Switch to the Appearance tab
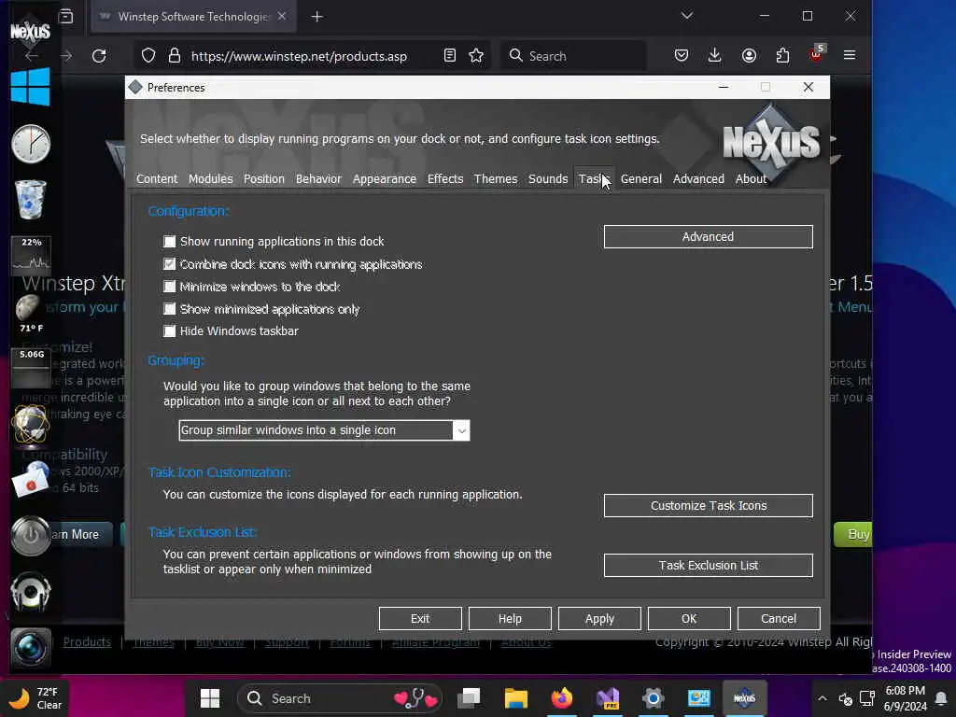This screenshot has height=717, width=956. [x=384, y=178]
